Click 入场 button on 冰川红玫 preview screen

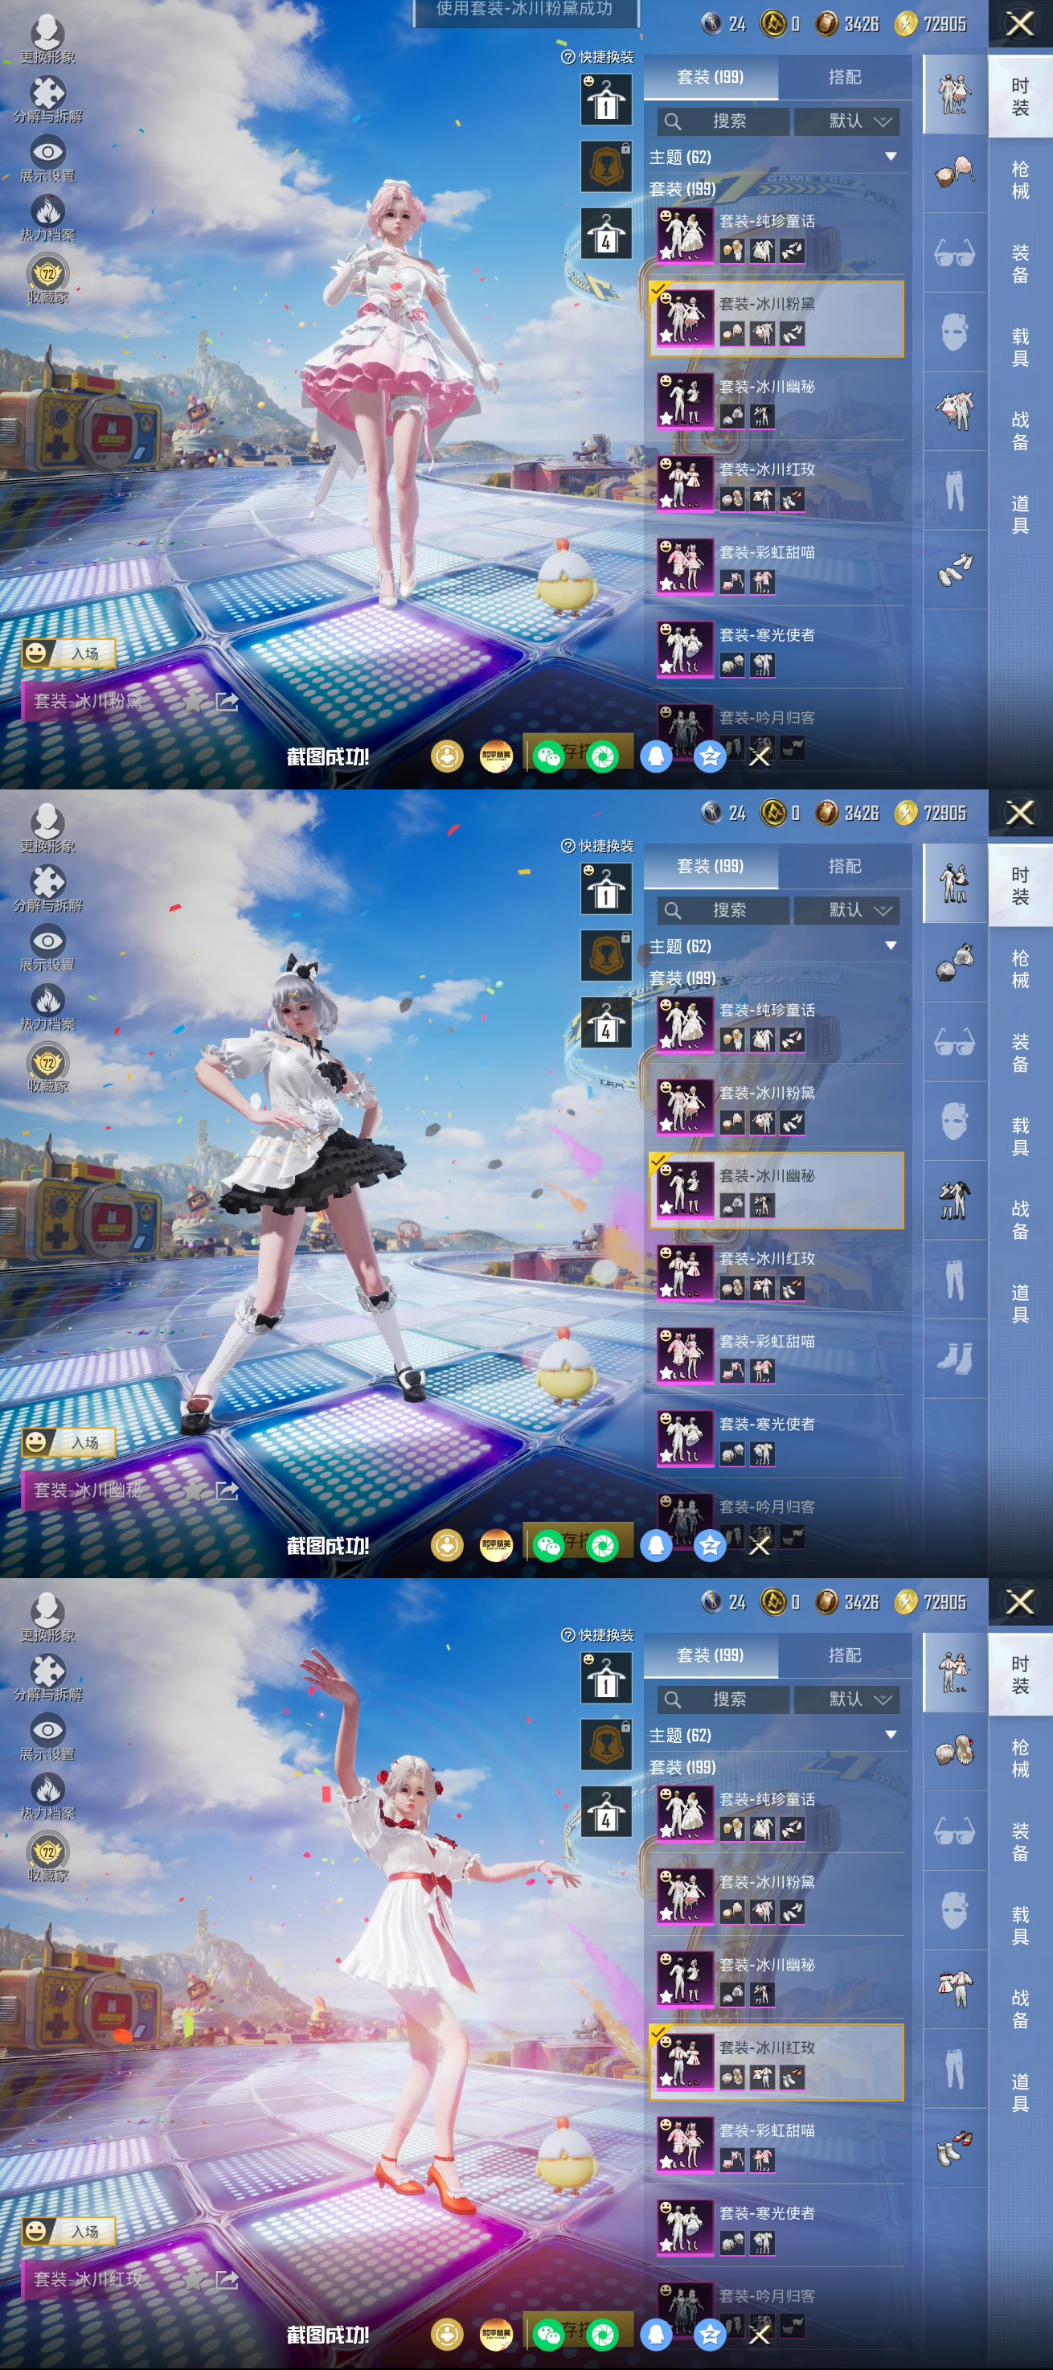70,2232
